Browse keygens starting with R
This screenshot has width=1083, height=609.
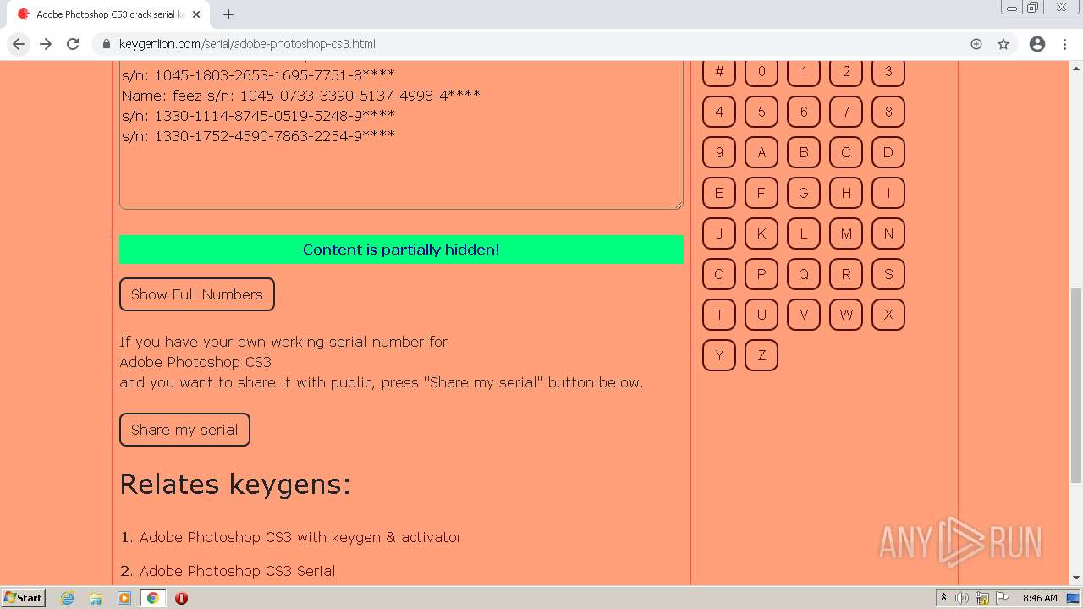(x=846, y=274)
